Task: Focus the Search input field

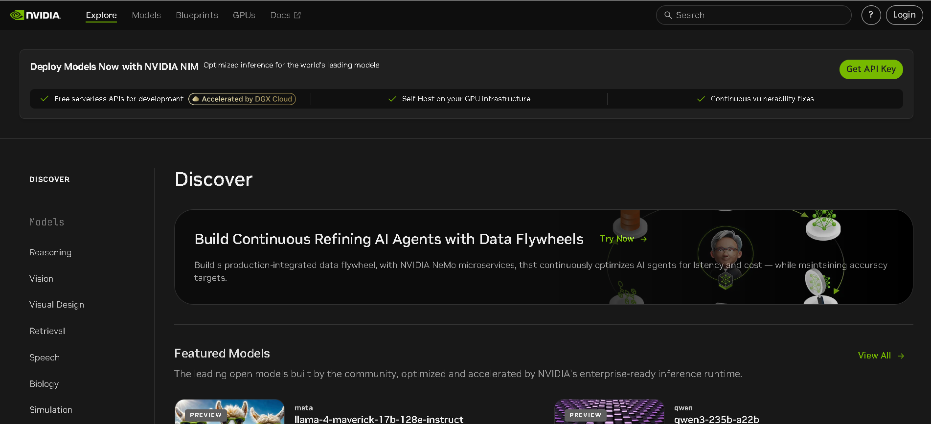Action: (x=753, y=15)
